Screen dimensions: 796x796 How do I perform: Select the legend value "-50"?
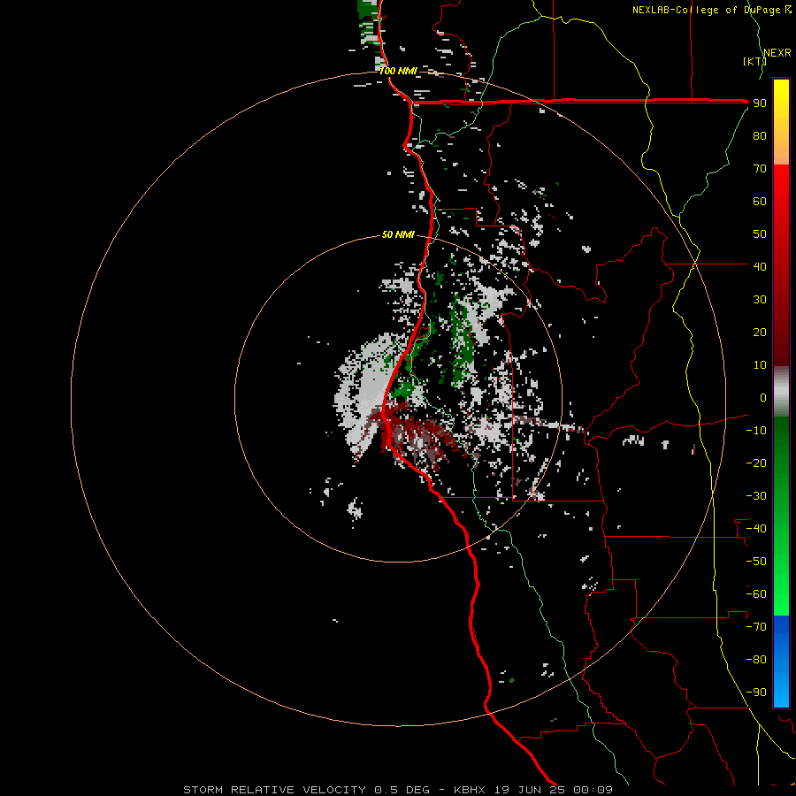pyautogui.click(x=756, y=562)
